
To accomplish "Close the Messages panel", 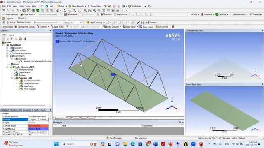I will (x=183, y=123).
